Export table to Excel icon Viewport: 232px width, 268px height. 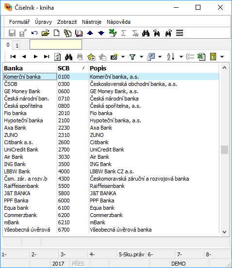[201, 57]
